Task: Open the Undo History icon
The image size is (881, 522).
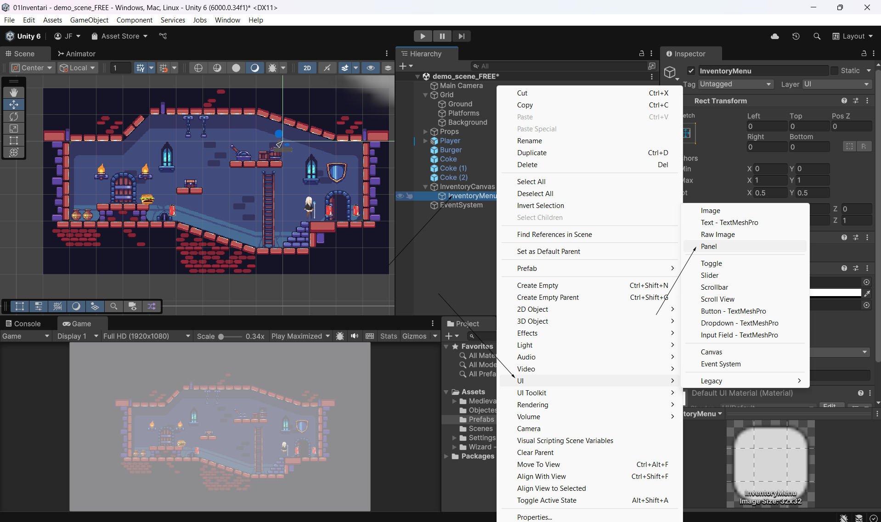Action: click(x=796, y=36)
